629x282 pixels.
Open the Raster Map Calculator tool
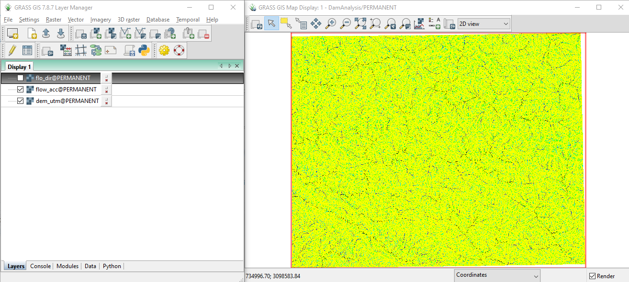67,50
